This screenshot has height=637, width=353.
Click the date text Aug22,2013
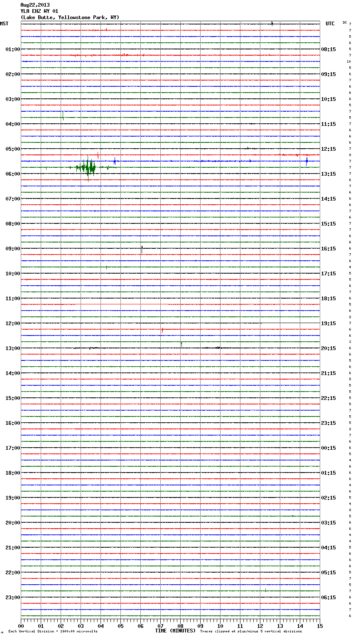coord(35,5)
